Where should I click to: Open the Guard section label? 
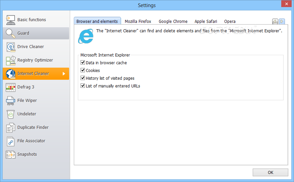[23, 33]
